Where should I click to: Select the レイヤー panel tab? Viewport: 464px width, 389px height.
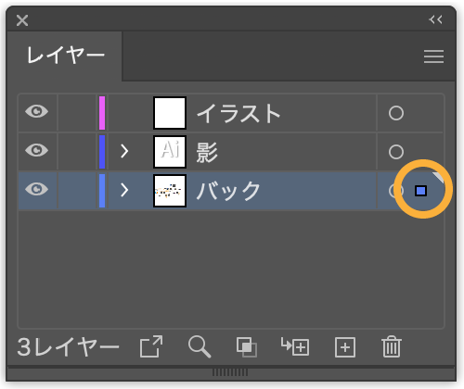click(x=65, y=56)
